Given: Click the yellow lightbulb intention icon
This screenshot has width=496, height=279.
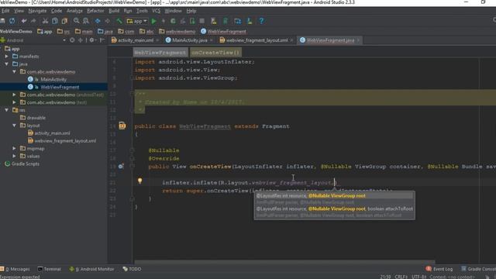Looking at the screenshot, I should click(139, 181).
